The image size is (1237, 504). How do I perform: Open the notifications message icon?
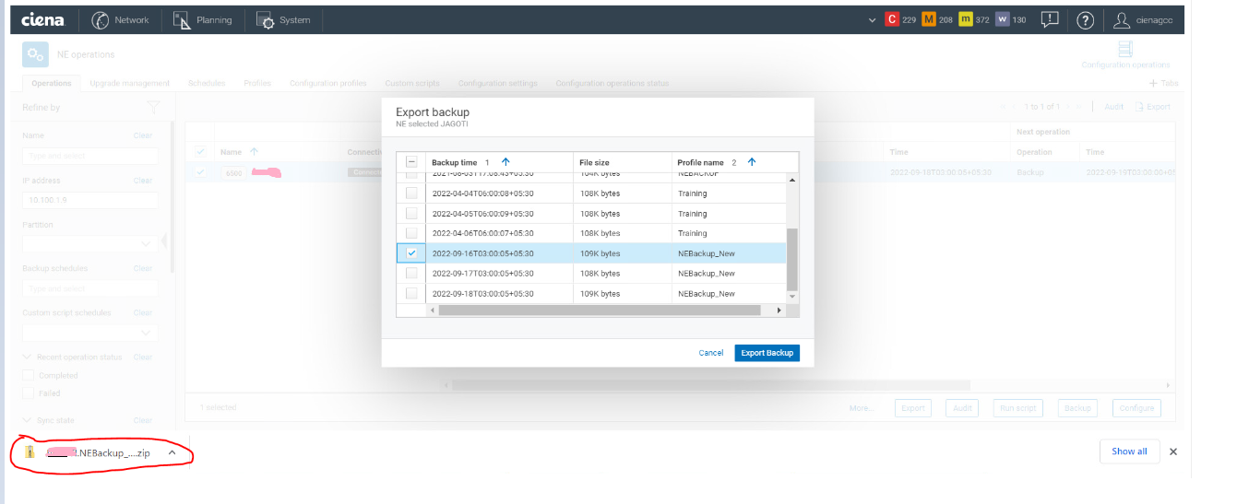pos(1050,19)
